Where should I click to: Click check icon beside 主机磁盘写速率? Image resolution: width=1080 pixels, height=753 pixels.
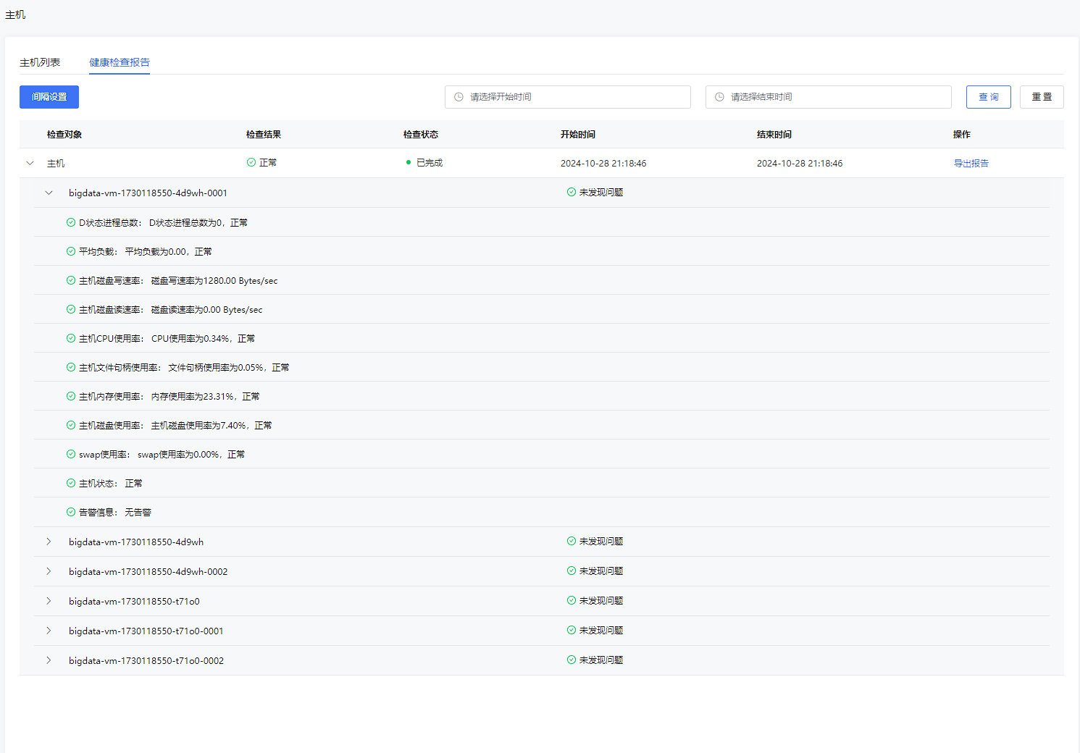71,280
